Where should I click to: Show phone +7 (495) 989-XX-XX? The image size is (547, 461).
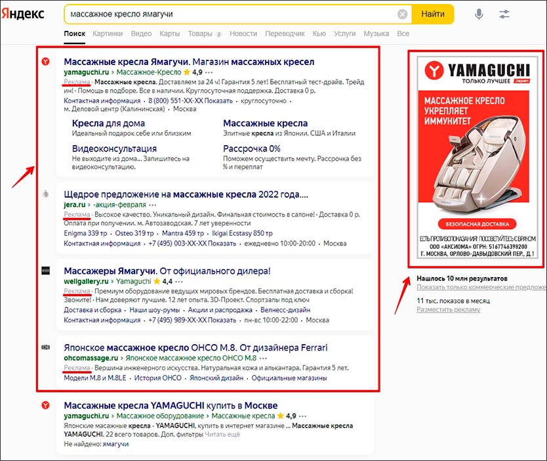click(192, 320)
